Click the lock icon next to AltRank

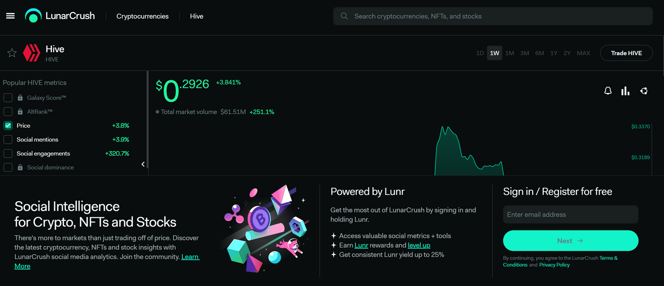click(x=20, y=112)
